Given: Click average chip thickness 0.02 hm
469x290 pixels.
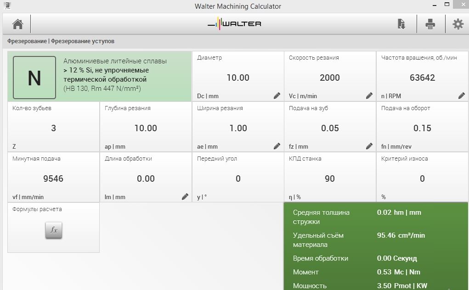Looking at the screenshot, I should 399,212.
